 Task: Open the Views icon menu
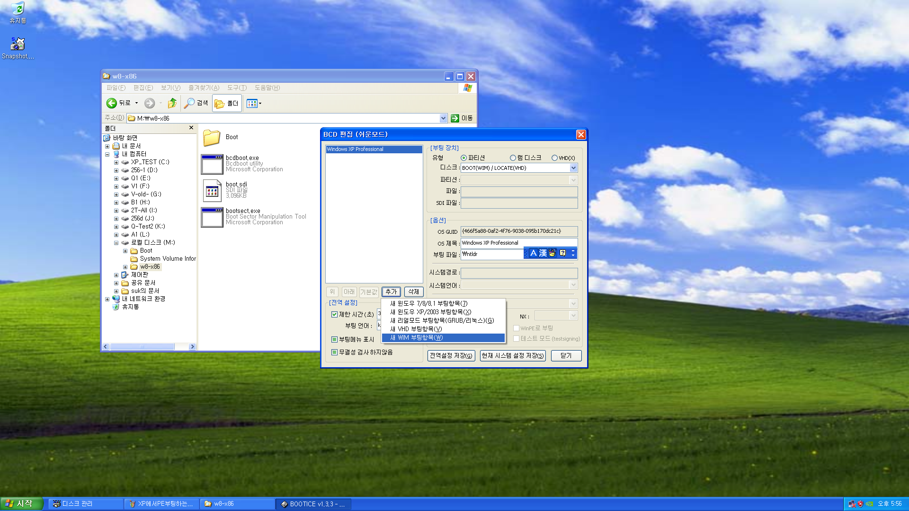click(254, 103)
